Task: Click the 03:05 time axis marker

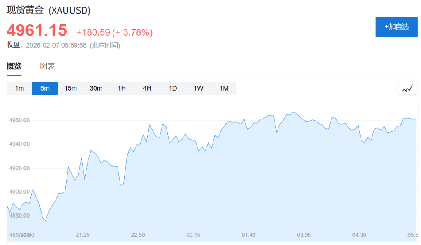Action: point(304,235)
